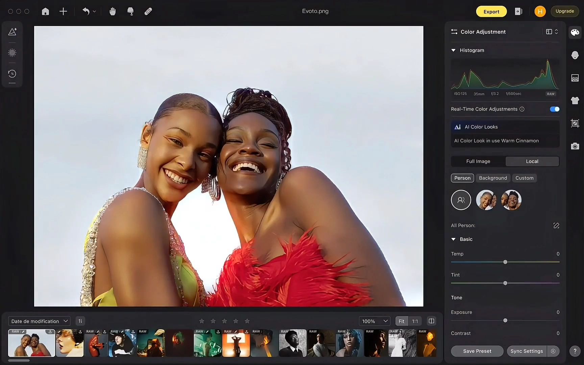Rate the photo with first star
Image resolution: width=584 pixels, height=365 pixels.
(x=202, y=321)
